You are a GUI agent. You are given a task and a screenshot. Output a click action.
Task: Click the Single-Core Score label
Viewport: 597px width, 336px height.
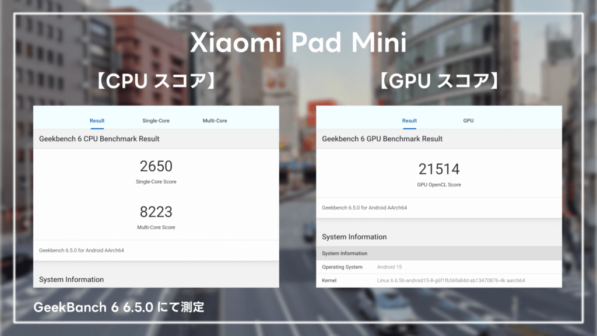tap(156, 181)
